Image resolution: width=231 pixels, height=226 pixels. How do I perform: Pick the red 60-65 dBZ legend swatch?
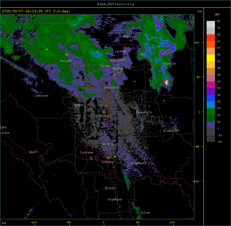click(x=211, y=38)
